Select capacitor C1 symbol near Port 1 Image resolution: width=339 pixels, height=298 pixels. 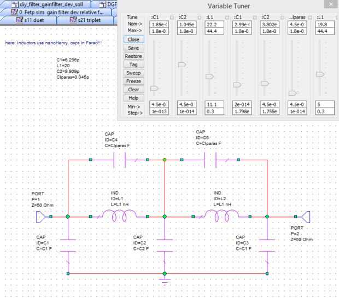pyautogui.click(x=68, y=246)
